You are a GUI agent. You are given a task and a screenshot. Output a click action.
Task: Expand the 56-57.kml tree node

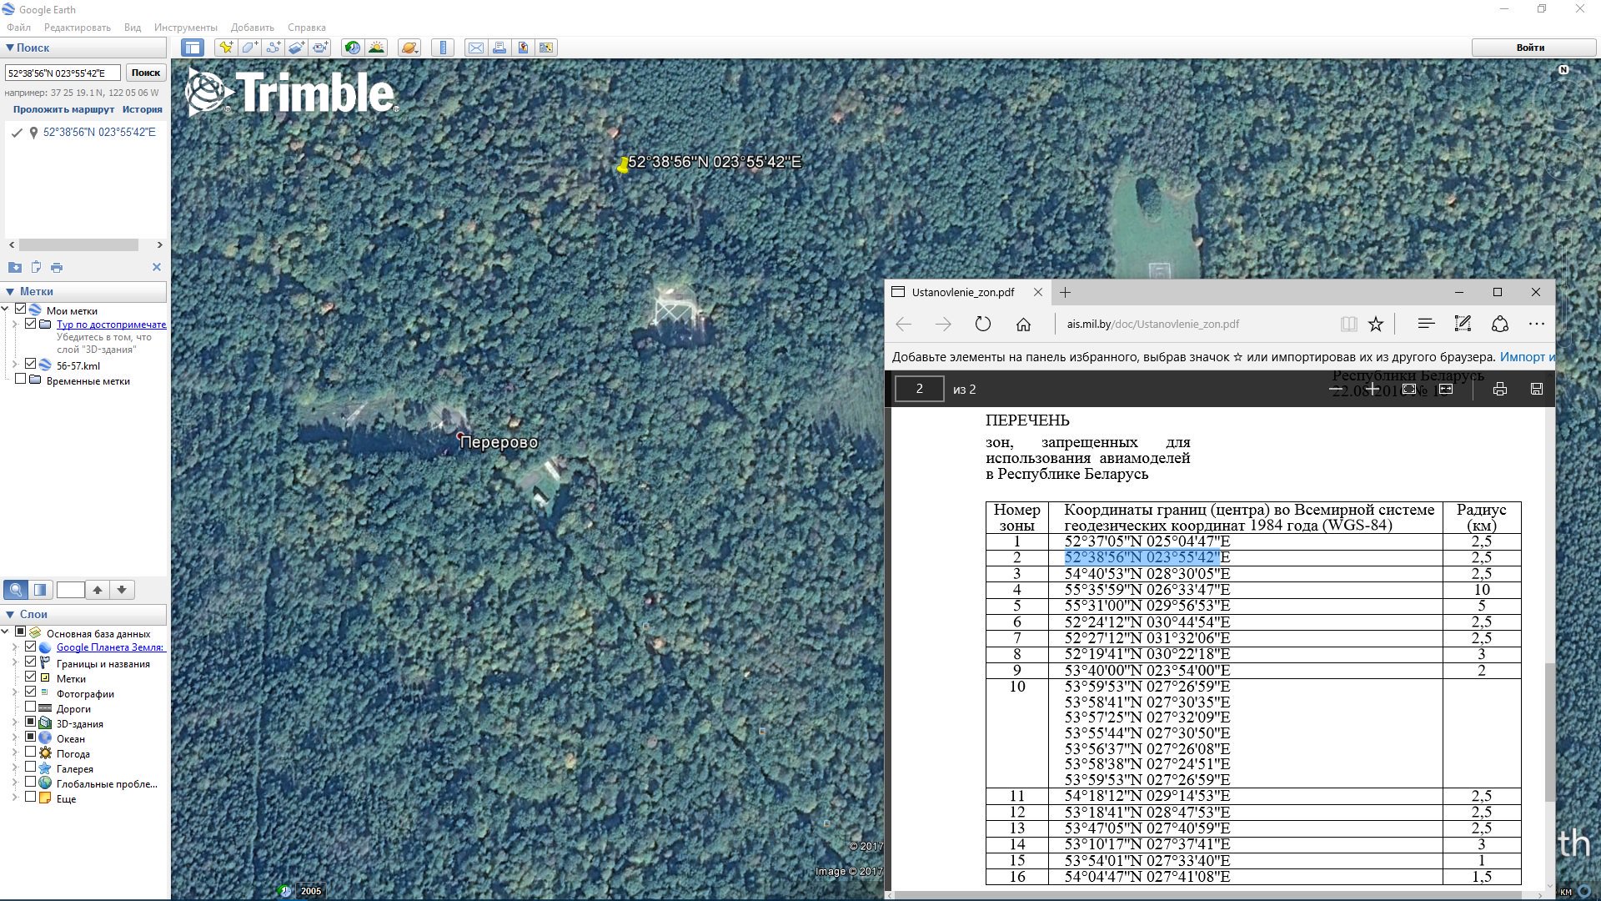pyautogui.click(x=15, y=365)
